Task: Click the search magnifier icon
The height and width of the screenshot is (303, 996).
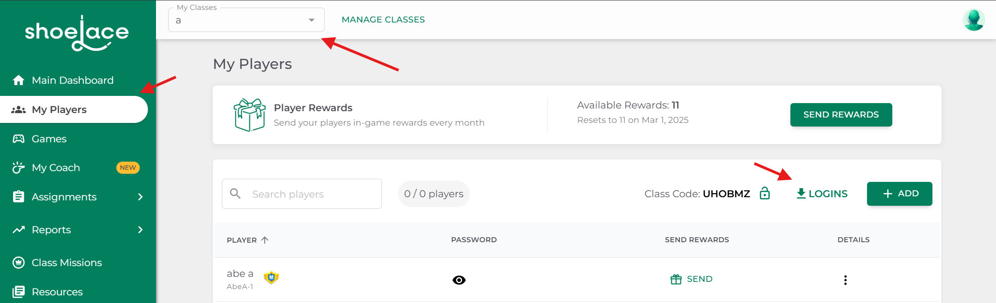Action: pos(235,194)
